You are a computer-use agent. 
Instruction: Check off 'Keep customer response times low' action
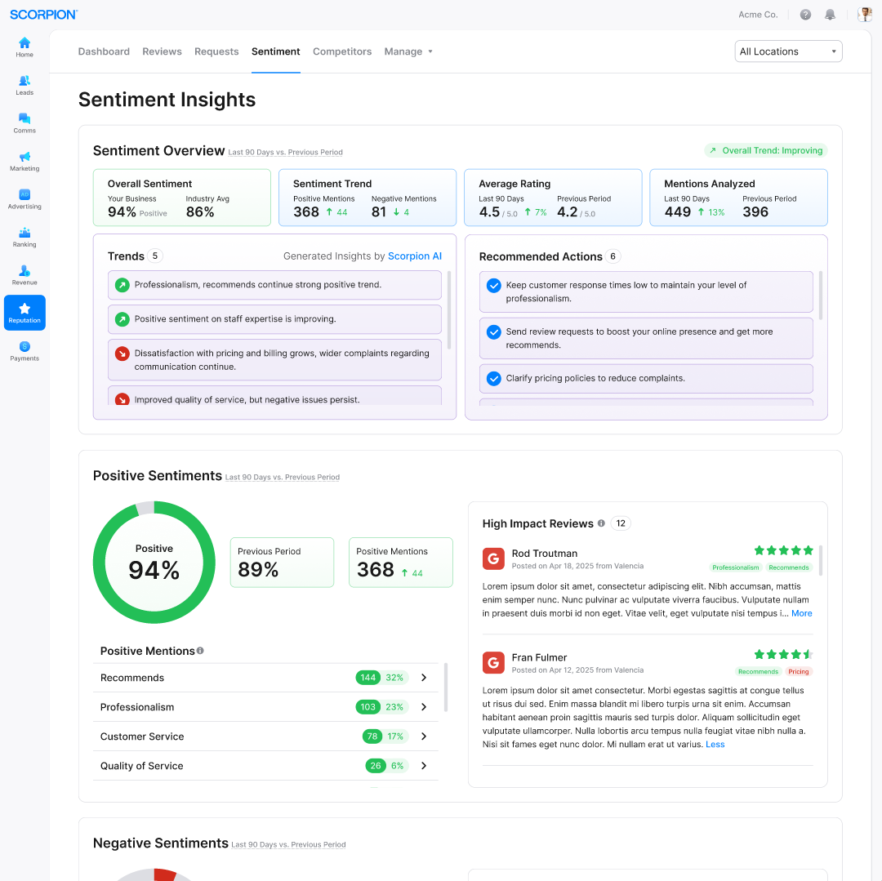[493, 286]
